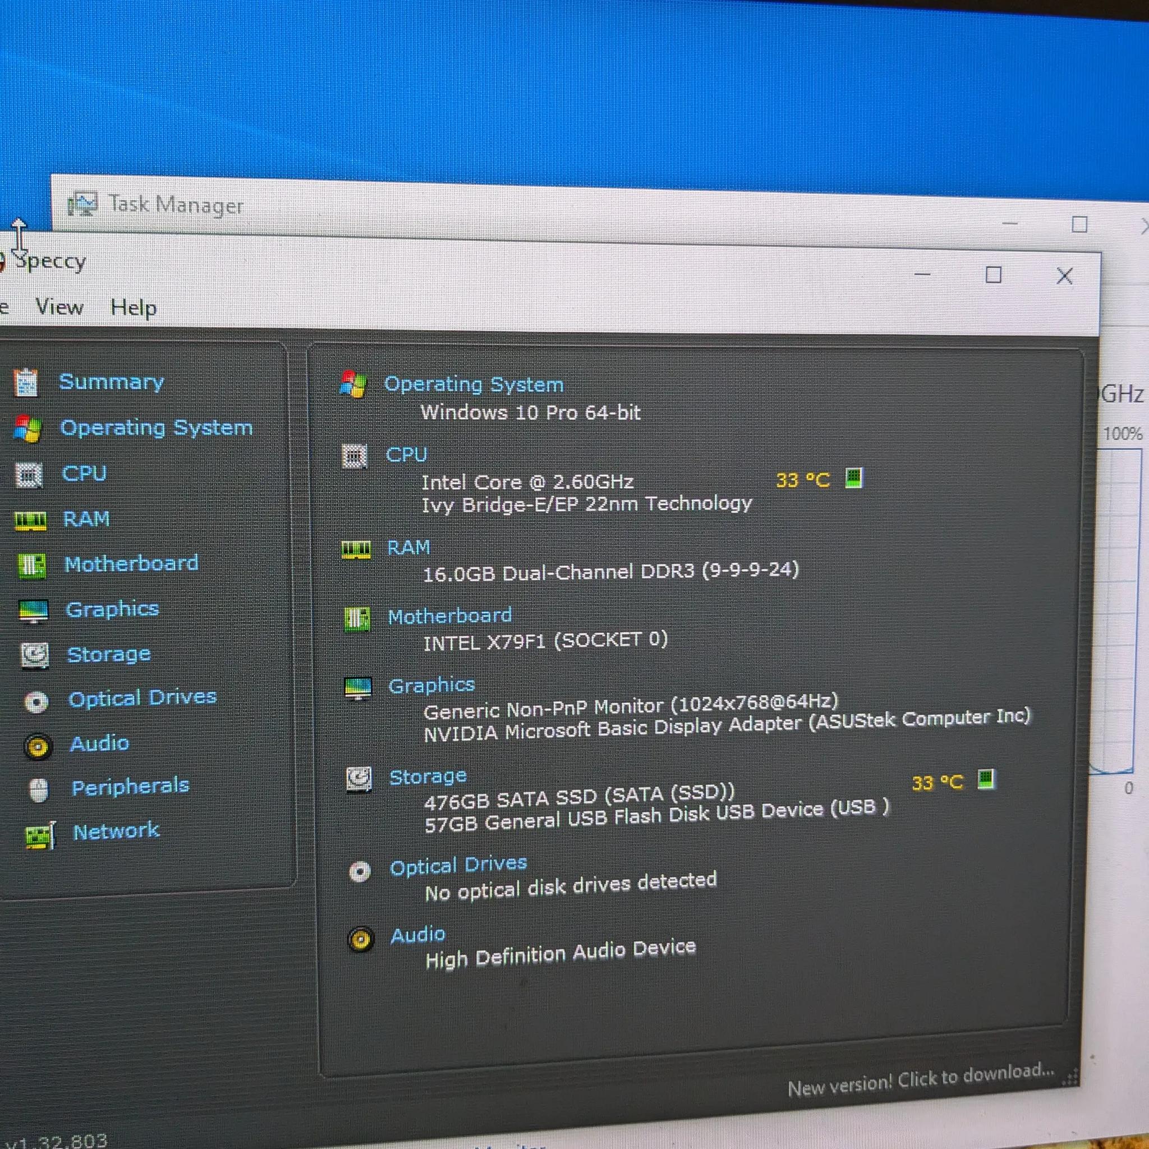
Task: Open the Graphics monitor icon in sidebar
Action: click(33, 611)
